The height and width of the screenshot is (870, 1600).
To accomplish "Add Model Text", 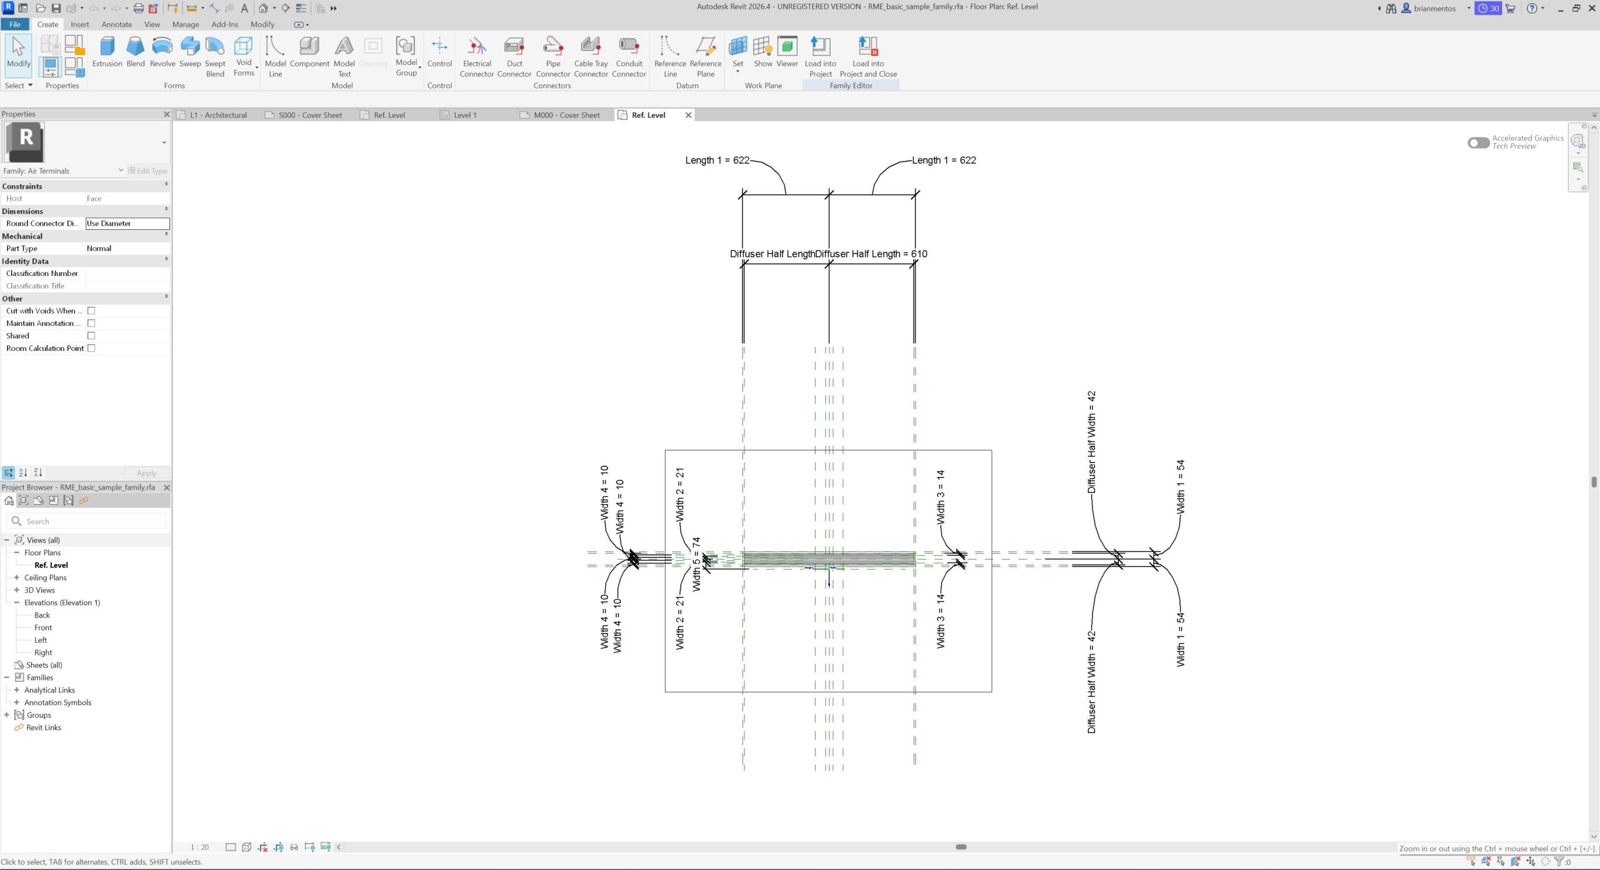I will coord(344,57).
